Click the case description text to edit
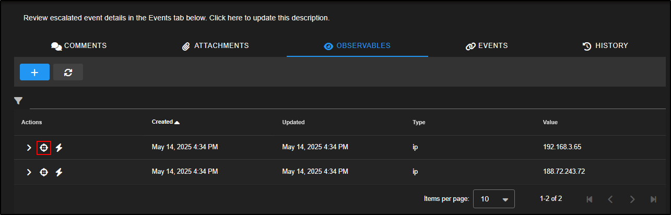The height and width of the screenshot is (215, 671). click(x=176, y=18)
